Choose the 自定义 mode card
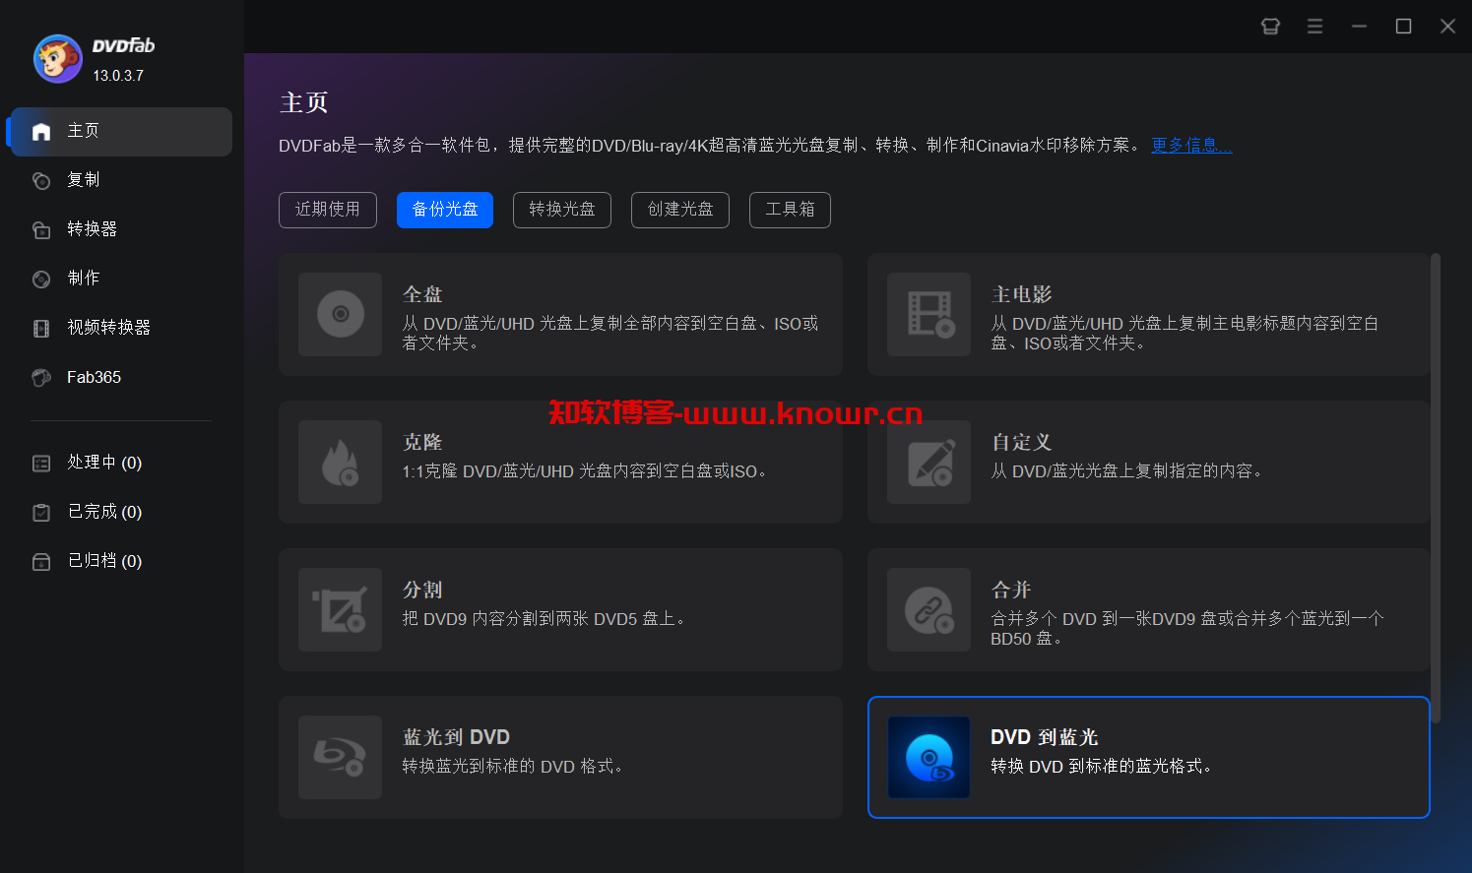Screen dimensions: 1472x873 click(x=1148, y=462)
